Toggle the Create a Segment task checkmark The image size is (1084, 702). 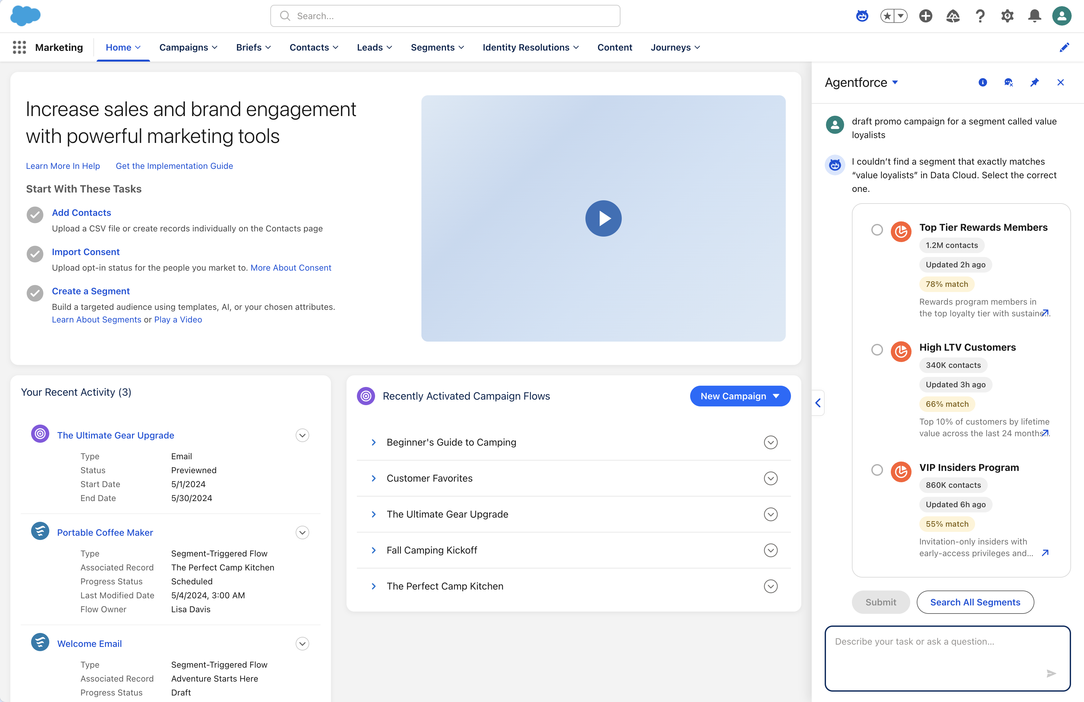[35, 293]
